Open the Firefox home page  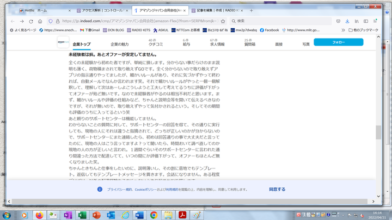tap(39, 21)
